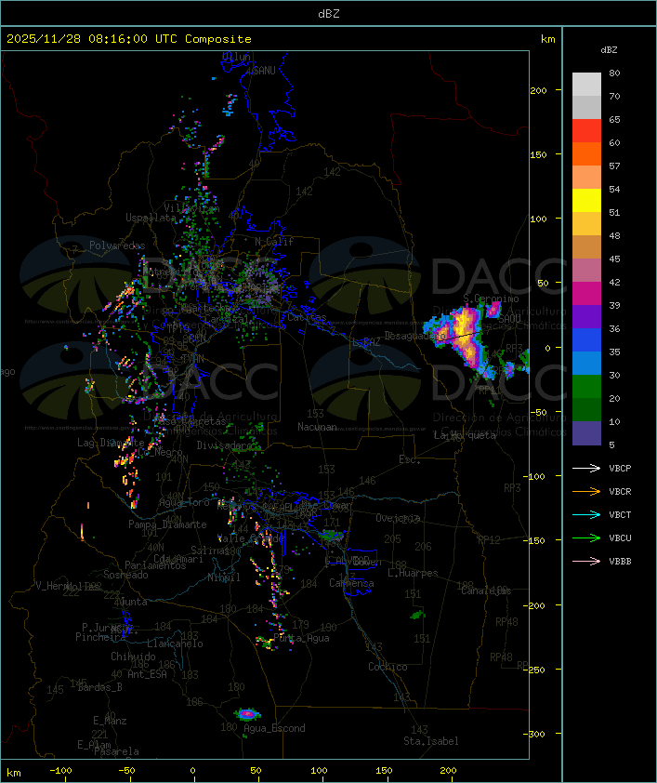This screenshot has width=657, height=783.
Task: Click the pink VBBB arrow icon
Action: 586,562
